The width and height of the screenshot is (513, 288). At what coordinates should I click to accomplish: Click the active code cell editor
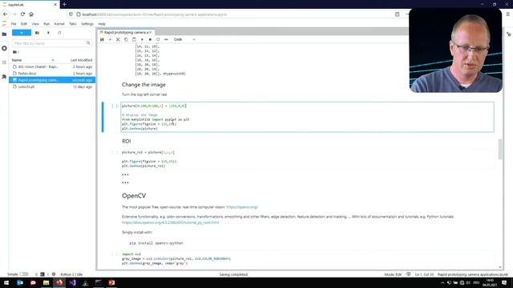[x=307, y=117]
